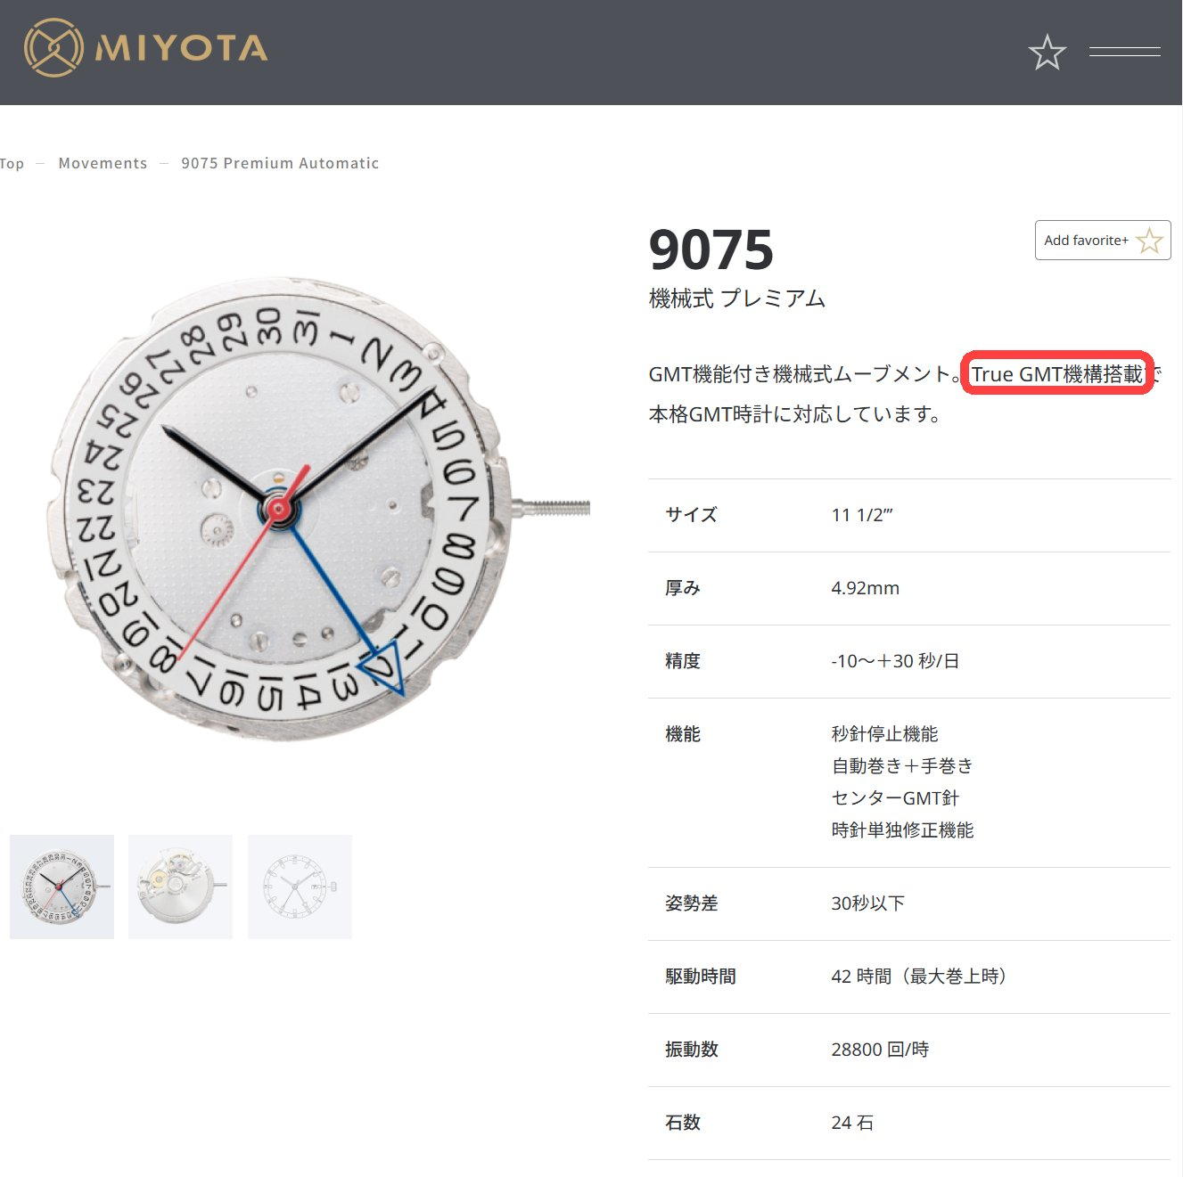
Task: Click the 9075 model heading
Action: (711, 249)
